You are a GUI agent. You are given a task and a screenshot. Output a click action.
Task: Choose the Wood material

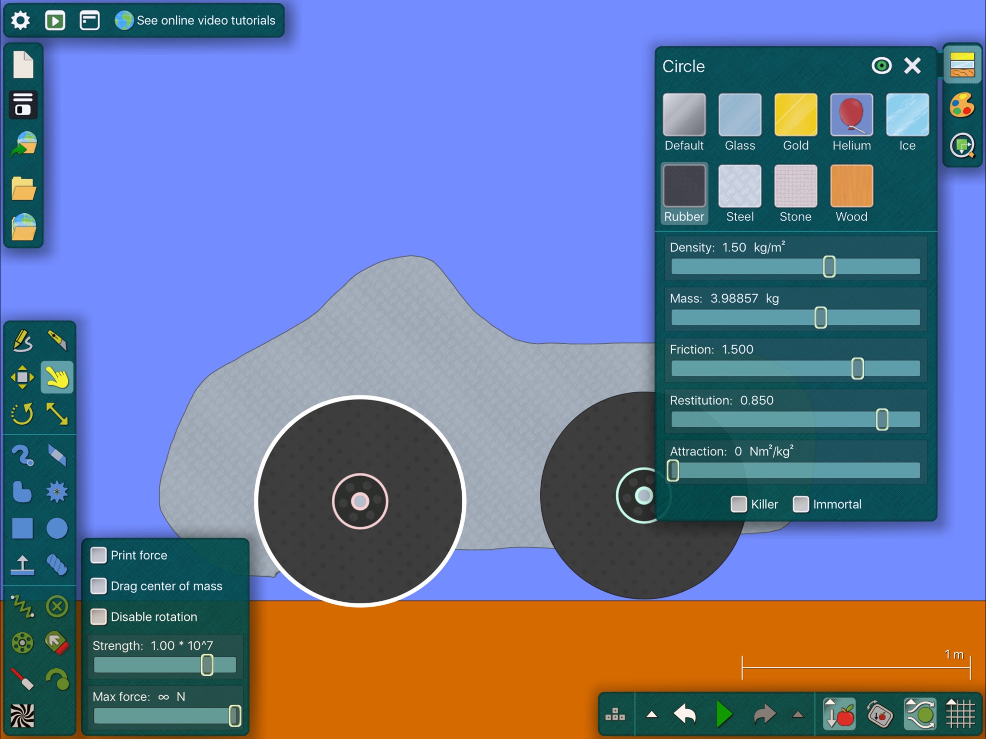852,194
